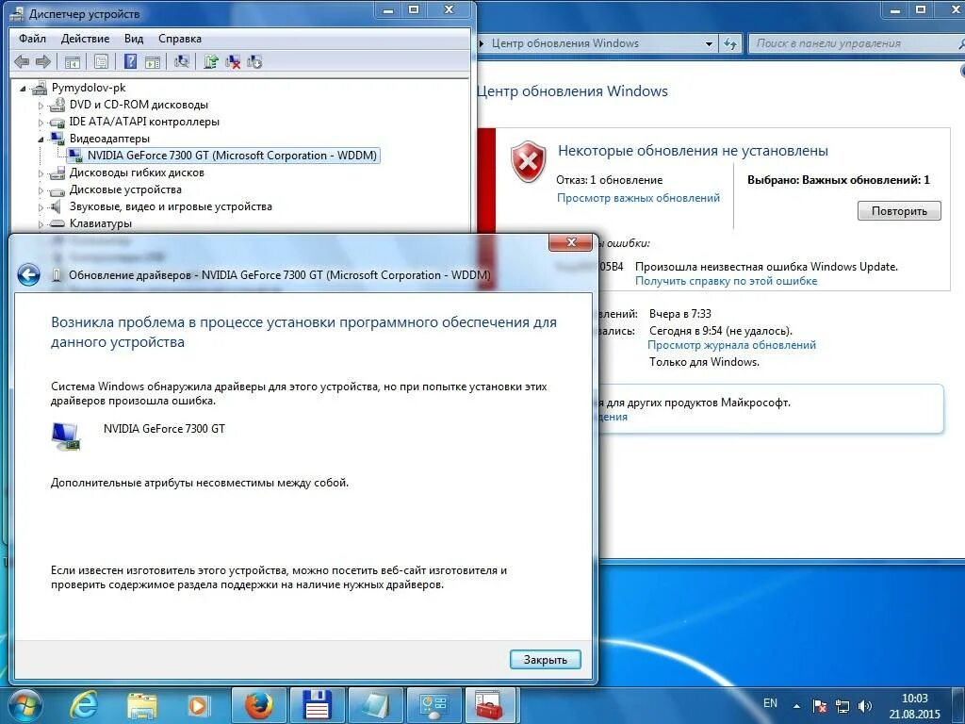
Task: Click the text Выбрано: Важных обновлений: 1
Action: 838,180
